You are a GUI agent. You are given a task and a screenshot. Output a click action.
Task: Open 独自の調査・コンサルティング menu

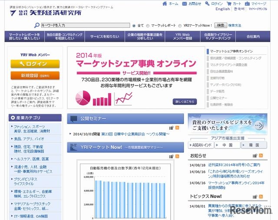click(x=65, y=36)
